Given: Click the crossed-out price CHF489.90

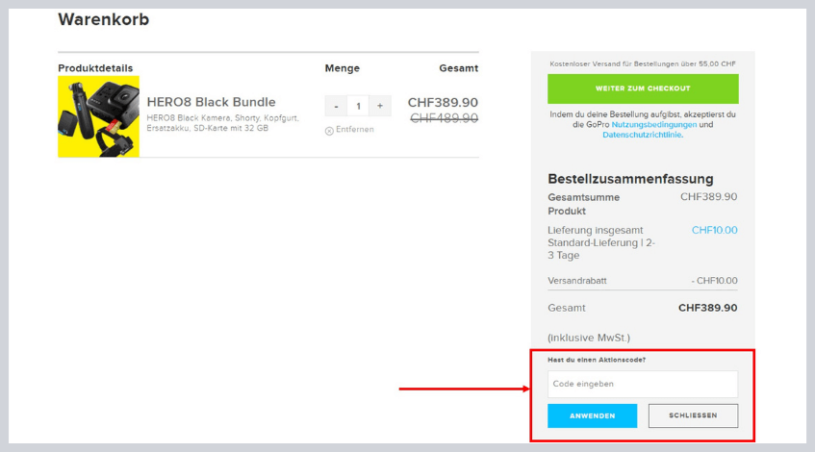Looking at the screenshot, I should [444, 118].
